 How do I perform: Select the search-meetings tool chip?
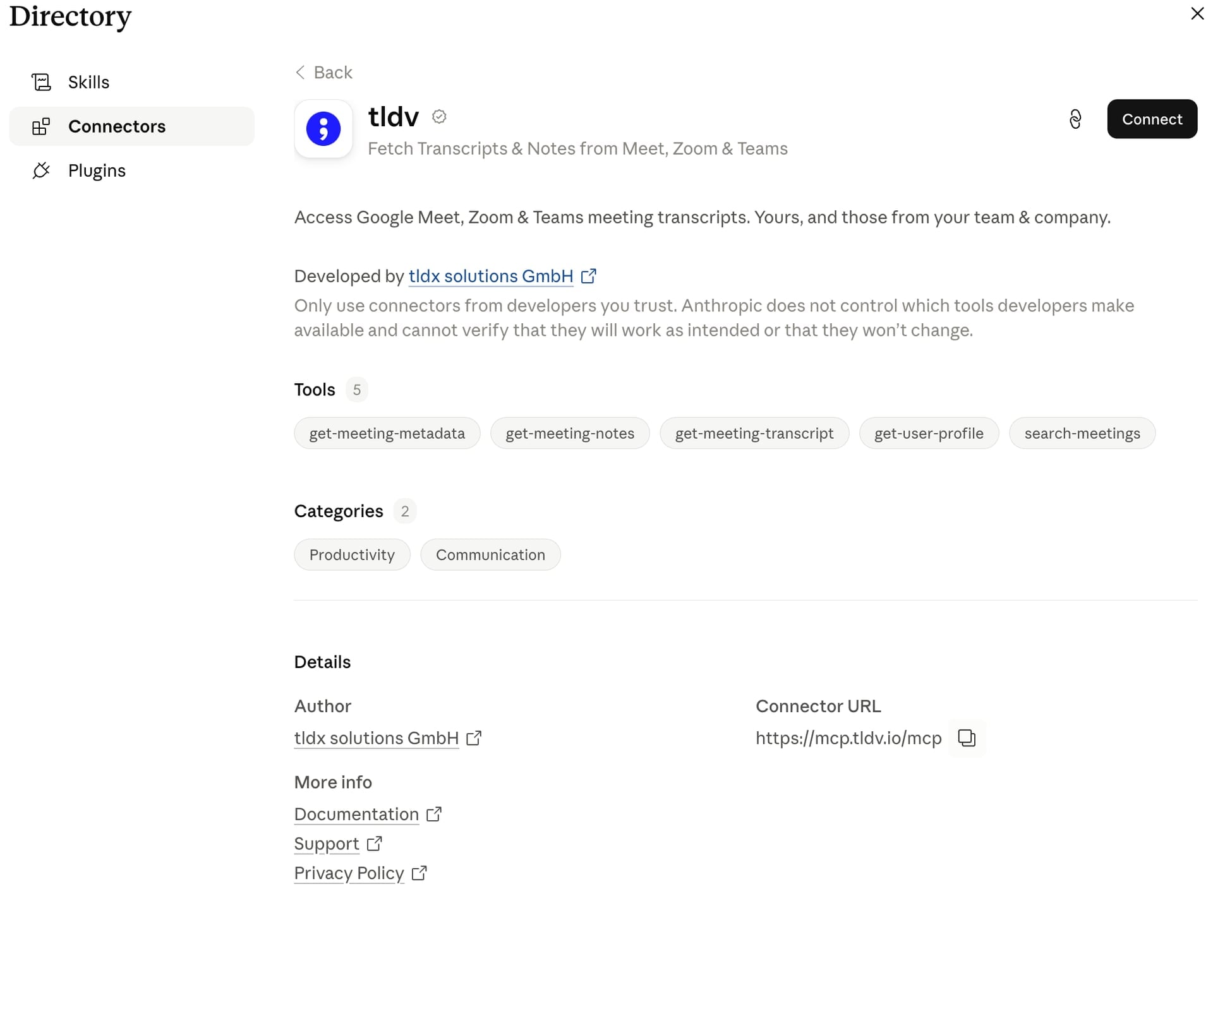(x=1082, y=433)
